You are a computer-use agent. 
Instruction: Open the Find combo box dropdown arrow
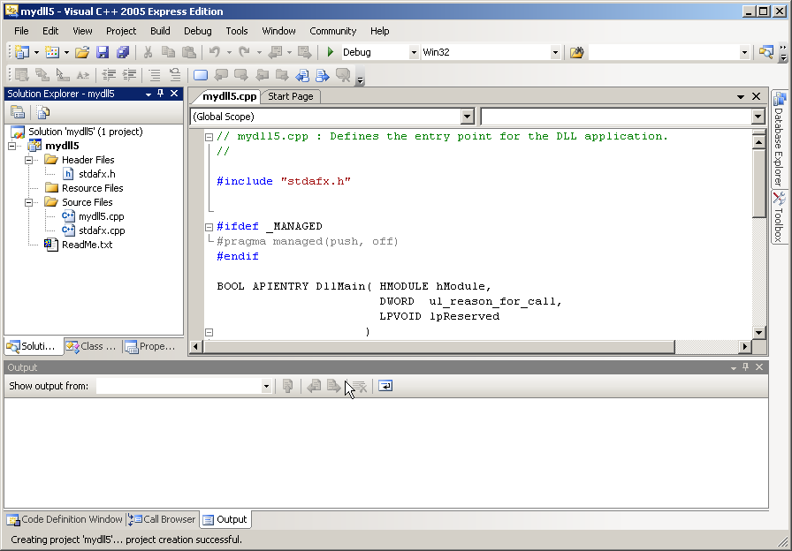[x=744, y=52]
